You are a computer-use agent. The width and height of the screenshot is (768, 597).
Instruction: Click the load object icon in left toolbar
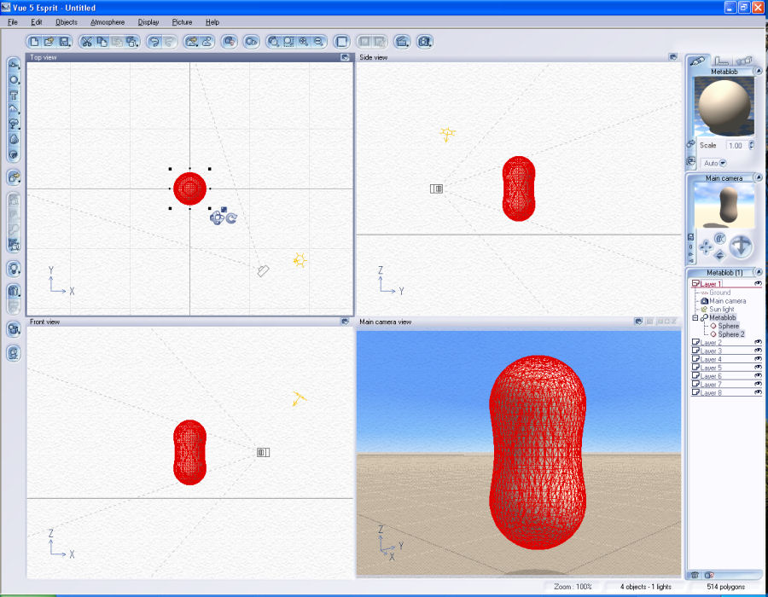click(x=14, y=177)
